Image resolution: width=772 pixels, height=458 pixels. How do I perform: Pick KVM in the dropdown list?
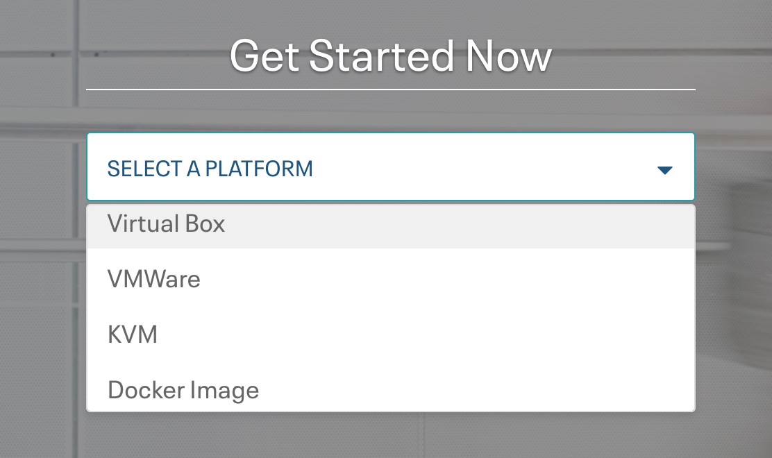pyautogui.click(x=390, y=334)
